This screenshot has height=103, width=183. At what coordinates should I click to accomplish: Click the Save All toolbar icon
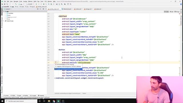(5, 4)
